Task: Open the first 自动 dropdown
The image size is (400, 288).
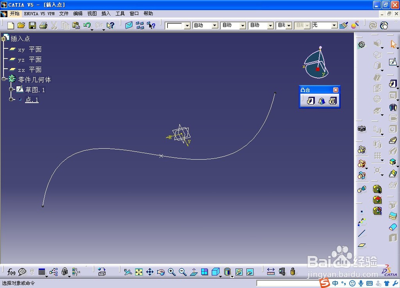Action: [215, 26]
